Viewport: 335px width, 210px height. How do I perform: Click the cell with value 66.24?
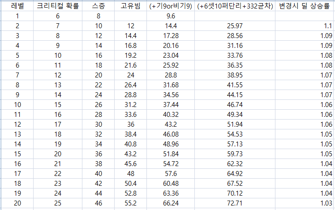(170, 203)
